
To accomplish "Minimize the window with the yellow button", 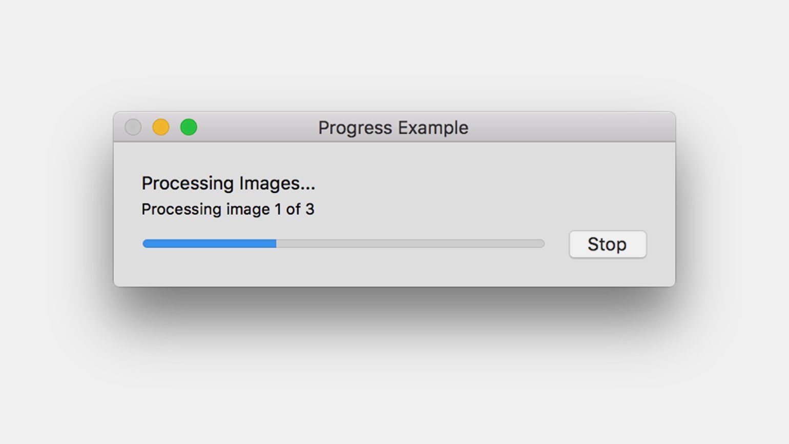I will click(161, 127).
